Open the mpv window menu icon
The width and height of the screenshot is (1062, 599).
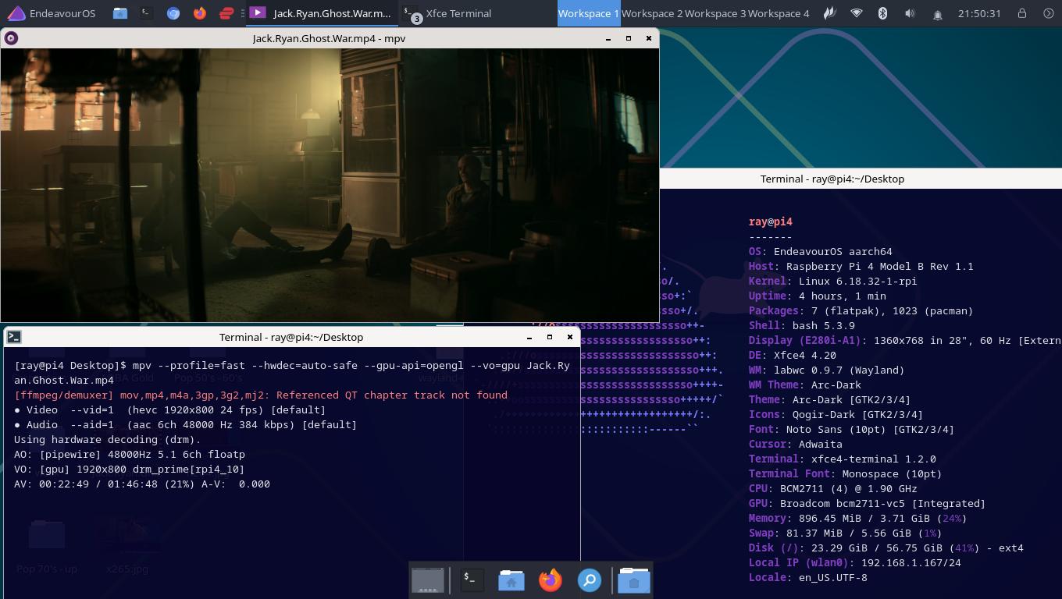click(11, 38)
